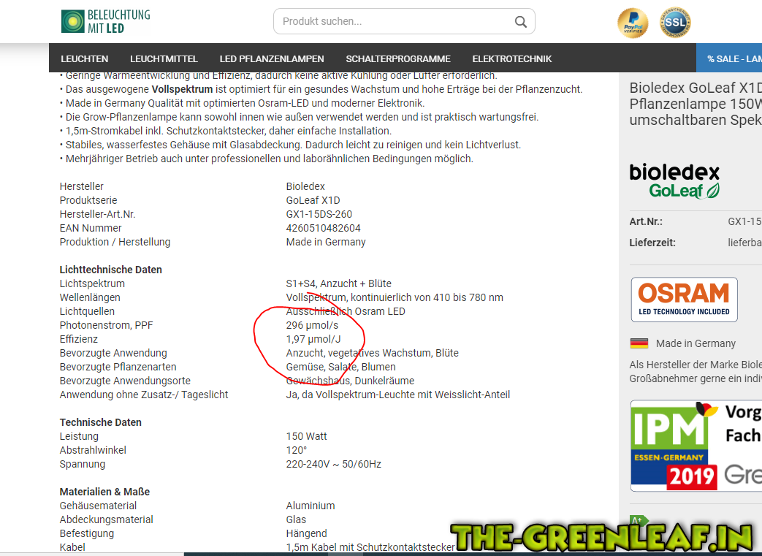The height and width of the screenshot is (556, 762).
Task: Click the search magnifier icon
Action: tap(520, 22)
